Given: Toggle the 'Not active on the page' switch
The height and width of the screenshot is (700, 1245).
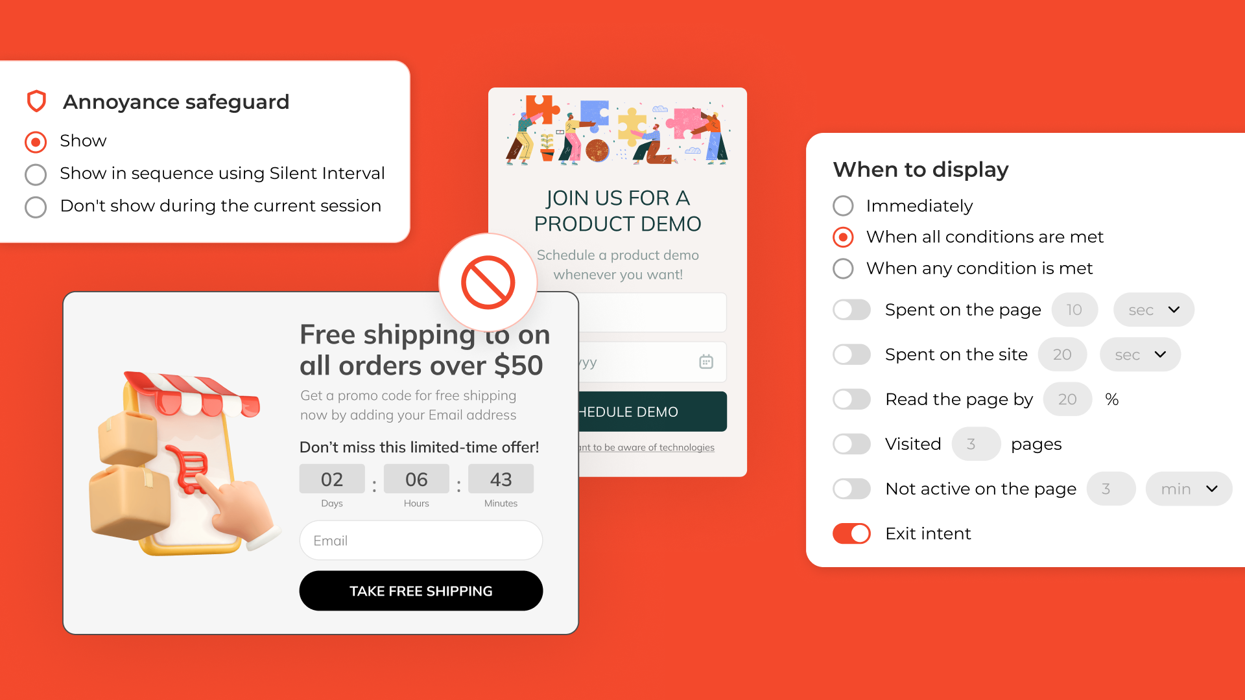Looking at the screenshot, I should tap(853, 489).
